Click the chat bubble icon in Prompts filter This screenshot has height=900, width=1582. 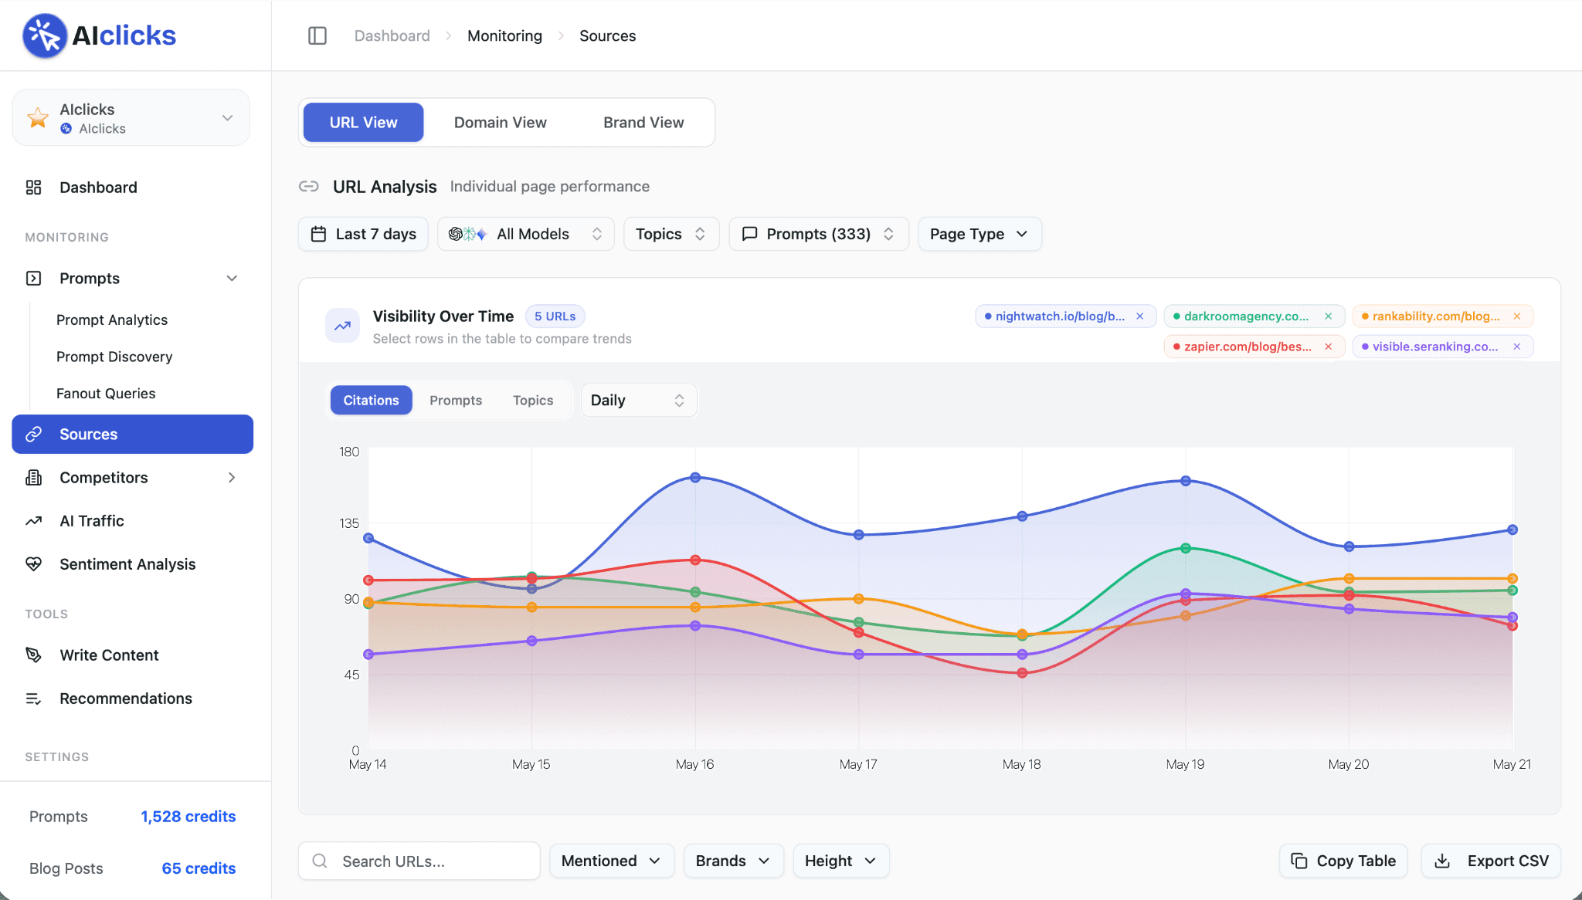pos(749,234)
